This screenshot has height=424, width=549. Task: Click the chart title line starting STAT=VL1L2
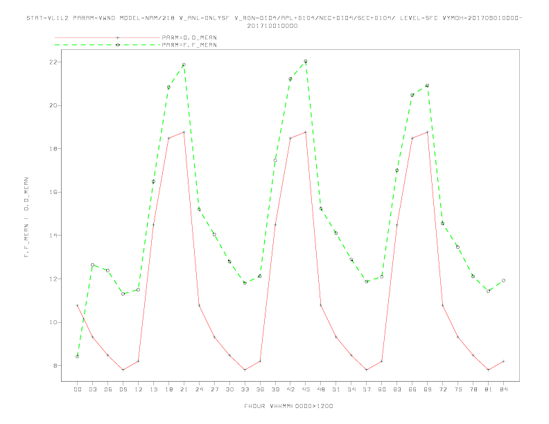[274, 18]
